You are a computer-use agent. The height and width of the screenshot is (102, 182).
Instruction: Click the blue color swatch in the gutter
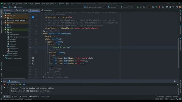(33, 17)
